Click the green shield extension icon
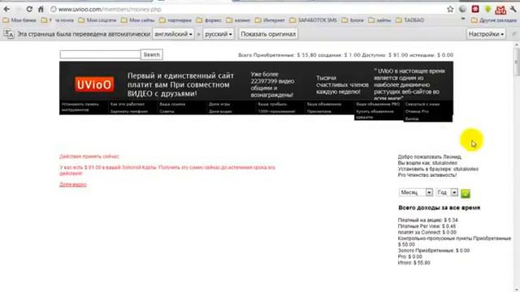 click(487, 10)
